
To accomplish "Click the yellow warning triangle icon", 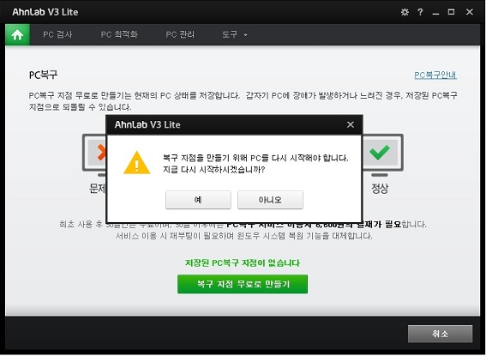I will coord(136,163).
